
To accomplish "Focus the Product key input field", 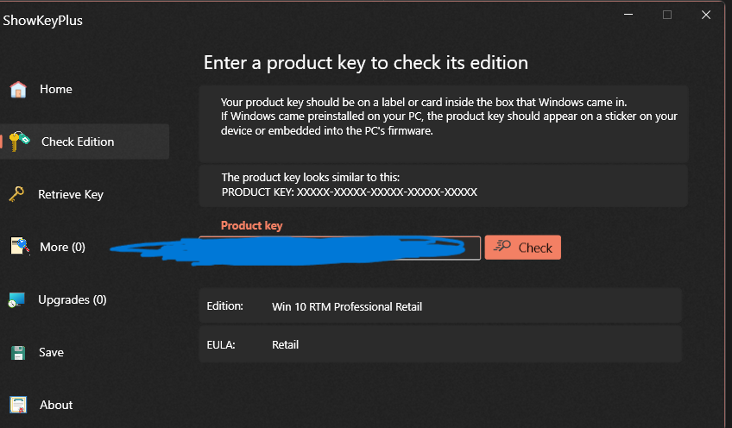I will tap(339, 248).
